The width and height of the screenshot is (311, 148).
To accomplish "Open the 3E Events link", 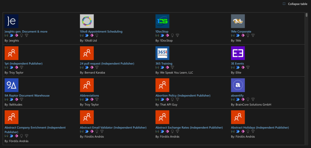I will click(238, 64).
